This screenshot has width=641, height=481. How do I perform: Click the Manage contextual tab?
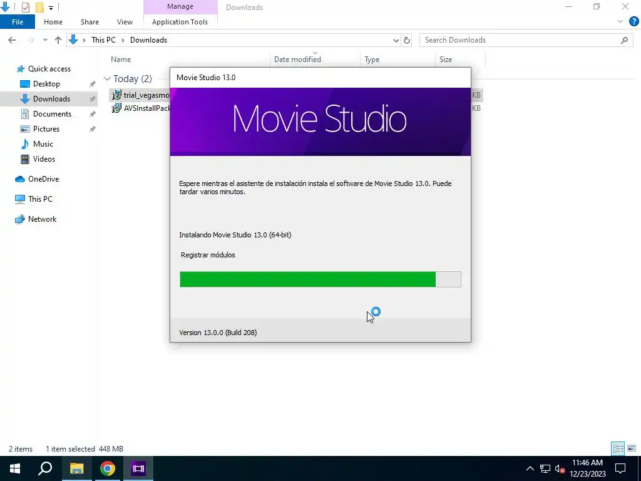coord(180,6)
